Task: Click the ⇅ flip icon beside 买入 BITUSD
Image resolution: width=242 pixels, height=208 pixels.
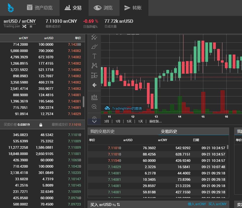Action: pos(118,205)
